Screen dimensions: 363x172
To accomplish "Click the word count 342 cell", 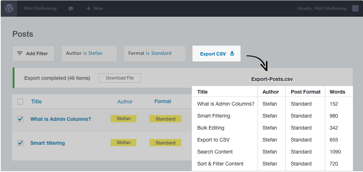I will click(x=334, y=128).
